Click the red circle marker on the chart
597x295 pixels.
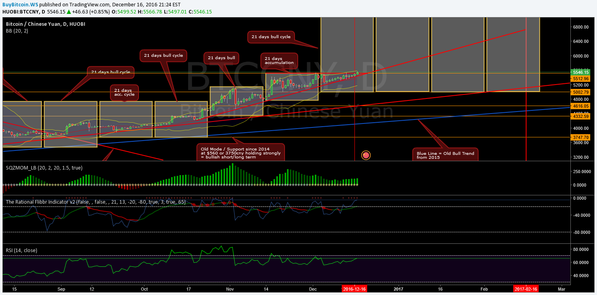(366, 155)
